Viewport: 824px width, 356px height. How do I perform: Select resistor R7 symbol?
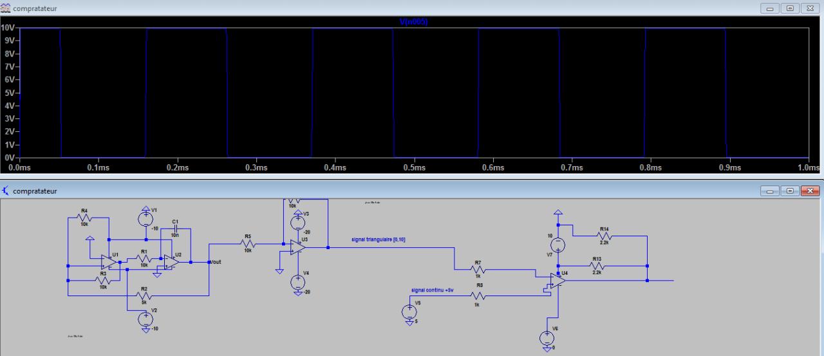coord(478,270)
